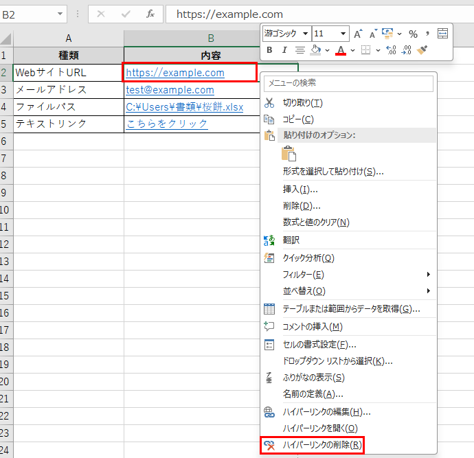Viewport: 474px width, 458px height.
Task: Click the test@example.com email link
Action: point(170,90)
